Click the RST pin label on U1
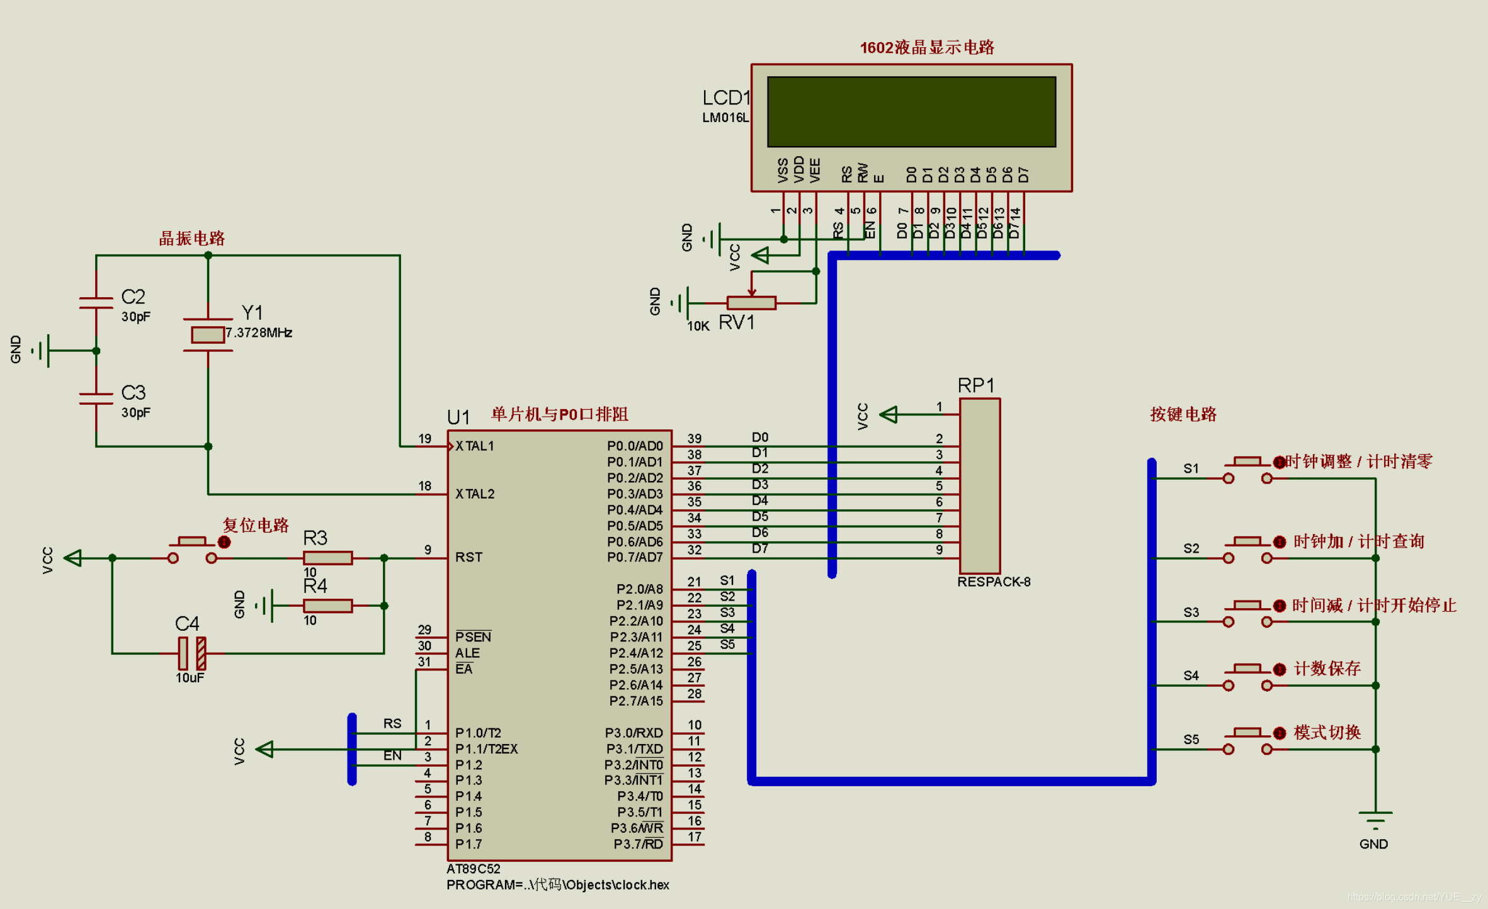 tap(469, 558)
